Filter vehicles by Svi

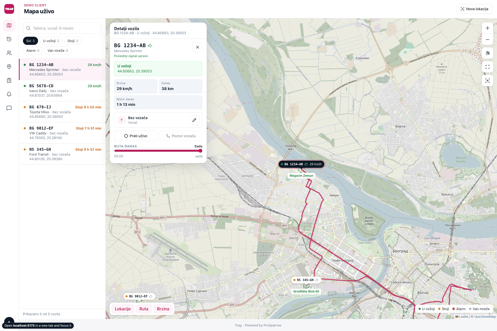click(30, 41)
